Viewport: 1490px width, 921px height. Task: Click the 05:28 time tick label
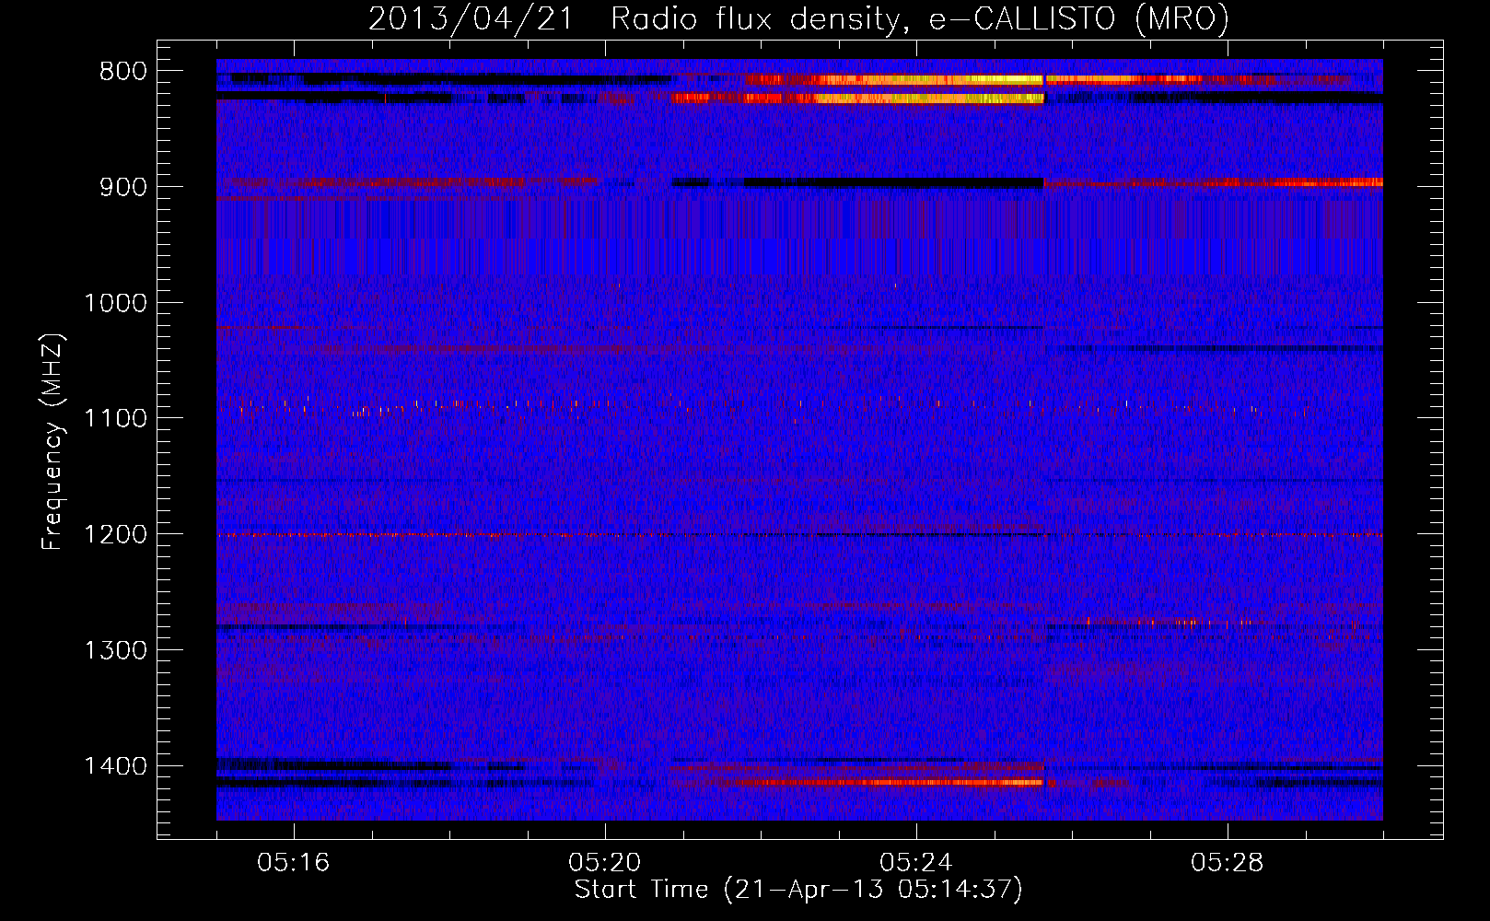(1228, 863)
